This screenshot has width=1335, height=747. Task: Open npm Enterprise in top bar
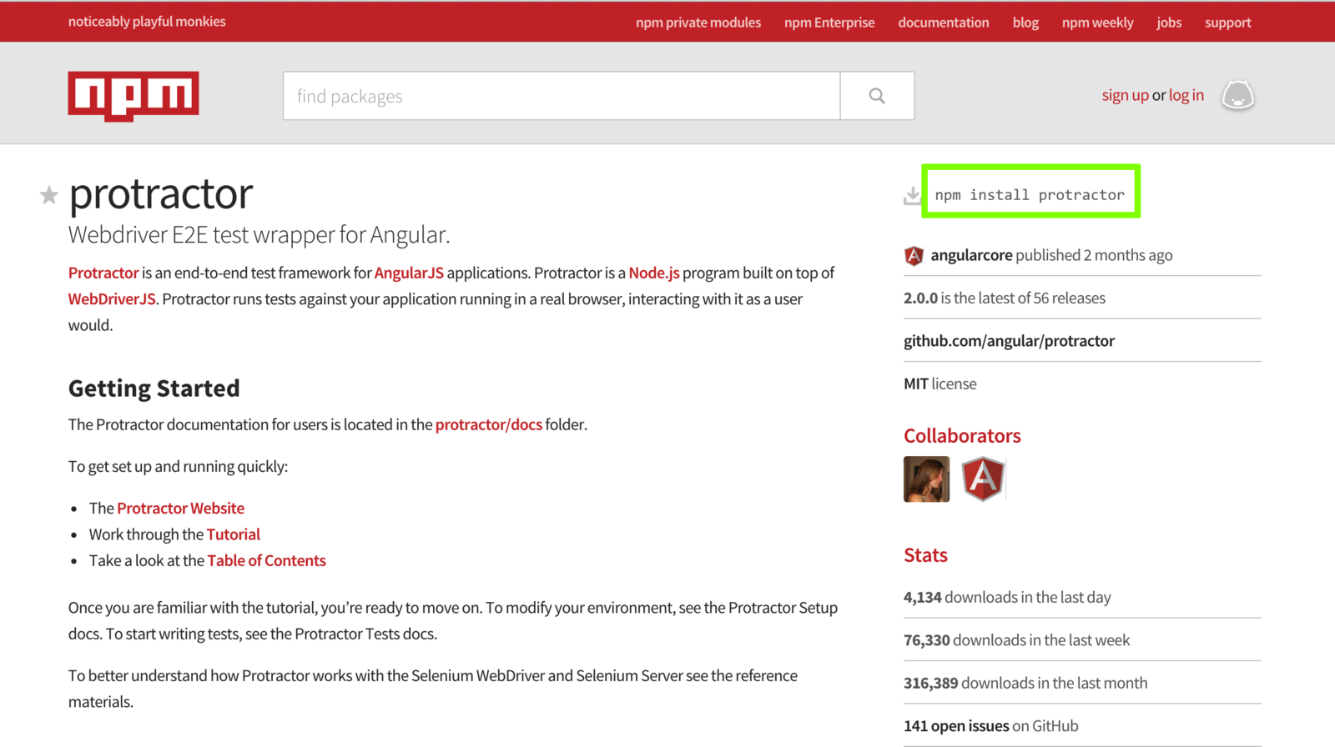point(829,23)
